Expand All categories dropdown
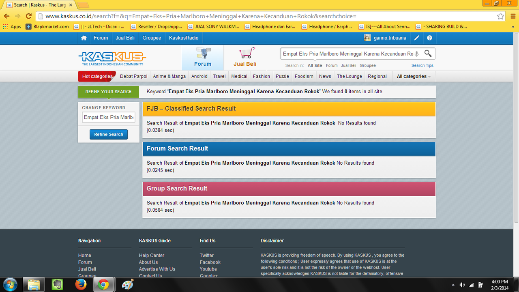The height and width of the screenshot is (292, 519). [414, 76]
